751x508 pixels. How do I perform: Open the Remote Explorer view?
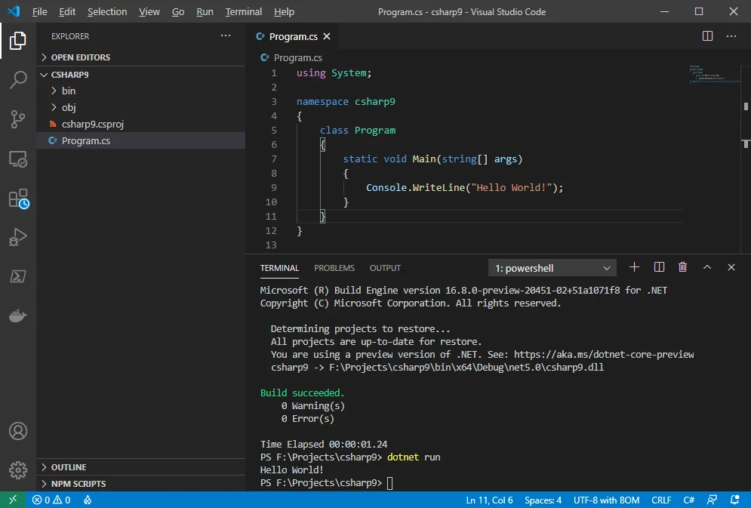[18, 159]
